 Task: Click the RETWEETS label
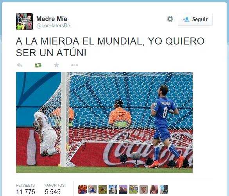click(x=25, y=185)
